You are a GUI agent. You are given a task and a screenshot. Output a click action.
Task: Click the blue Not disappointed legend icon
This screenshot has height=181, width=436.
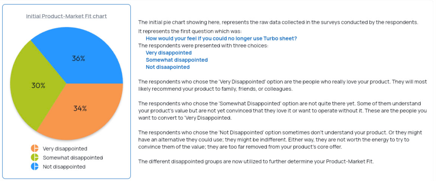point(34,167)
